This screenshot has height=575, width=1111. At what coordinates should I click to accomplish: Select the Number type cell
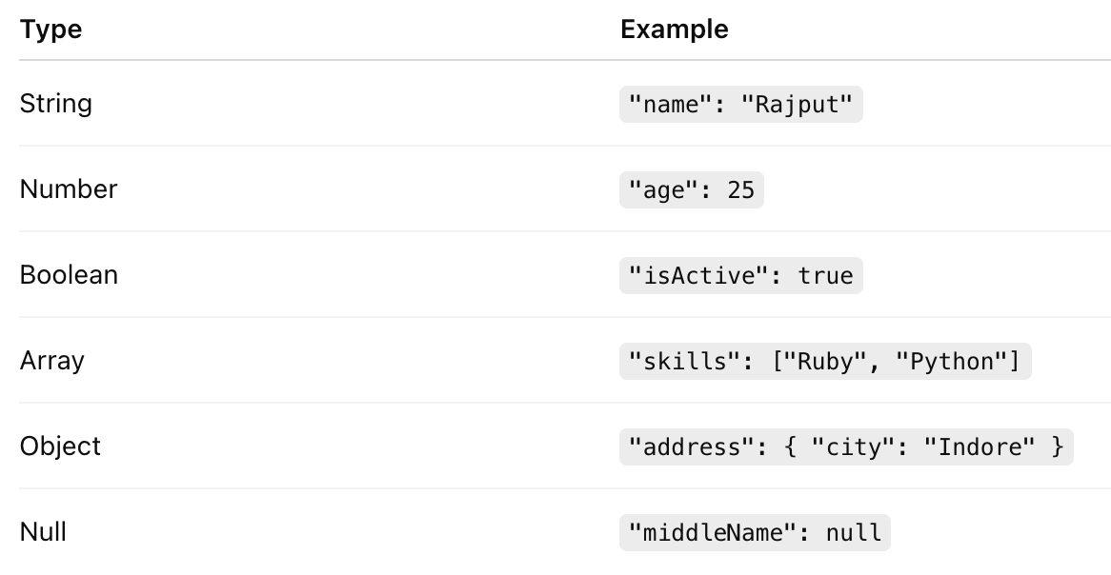(69, 189)
